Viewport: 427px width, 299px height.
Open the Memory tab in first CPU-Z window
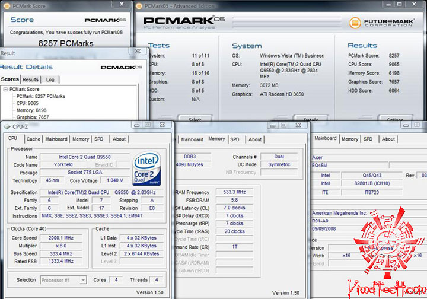pos(81,139)
